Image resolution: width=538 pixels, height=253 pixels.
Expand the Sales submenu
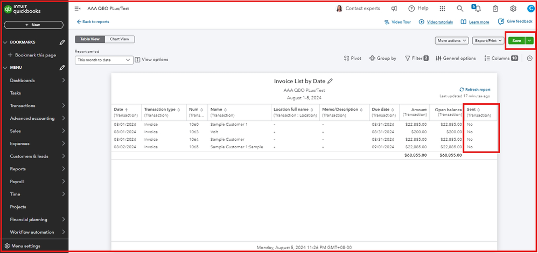[64, 131]
